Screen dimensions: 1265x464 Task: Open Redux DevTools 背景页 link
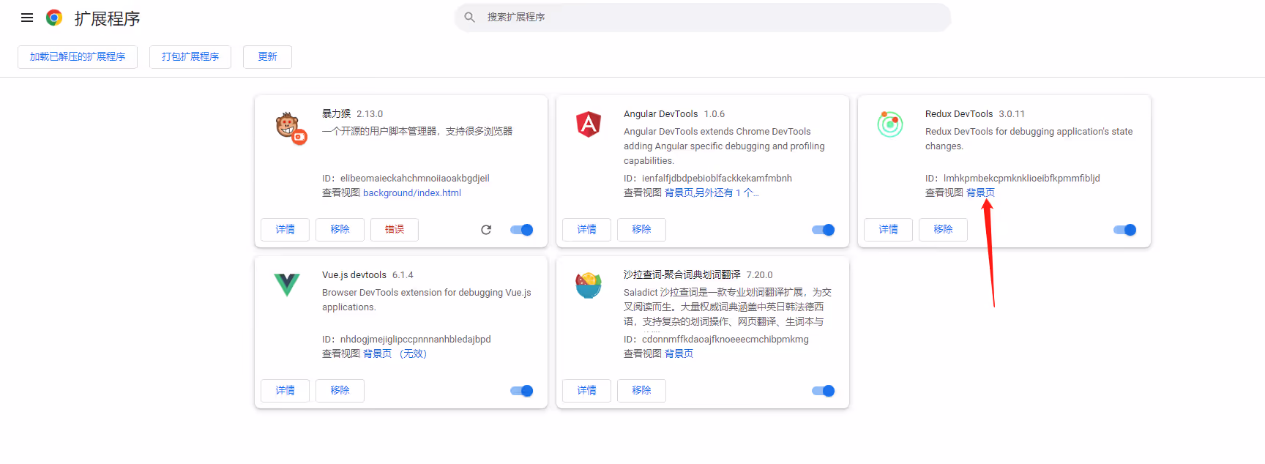tap(980, 193)
